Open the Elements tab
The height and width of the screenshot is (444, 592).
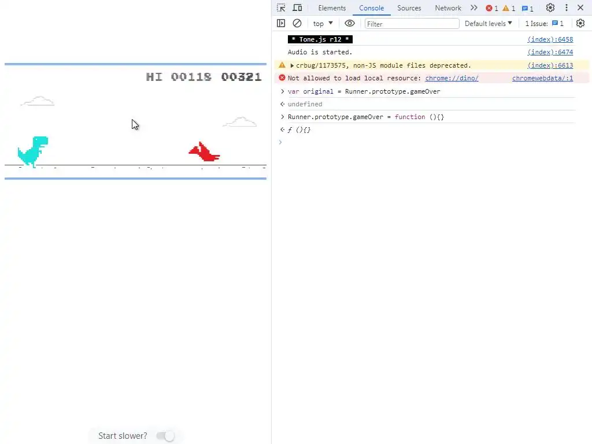coord(332,8)
